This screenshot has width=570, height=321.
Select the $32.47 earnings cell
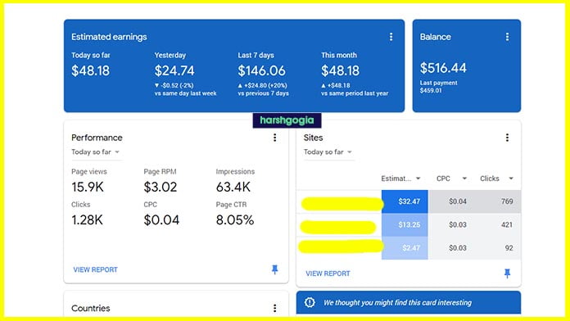[405, 201]
